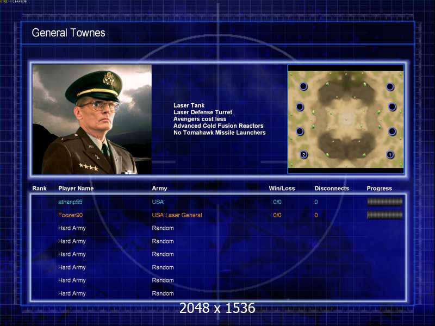Viewport: 435px width, 326px height.
Task: Click ethanp55's loading progress bar
Action: [385, 202]
